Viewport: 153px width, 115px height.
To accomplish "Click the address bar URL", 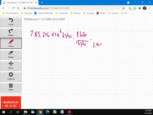I will [x=48, y=8].
